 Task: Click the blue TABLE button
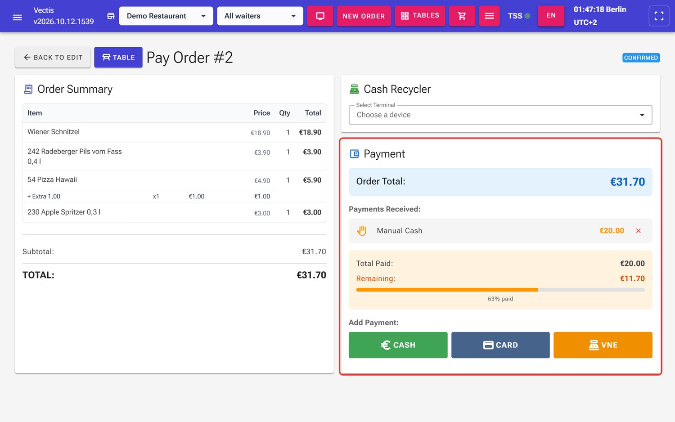(x=118, y=58)
